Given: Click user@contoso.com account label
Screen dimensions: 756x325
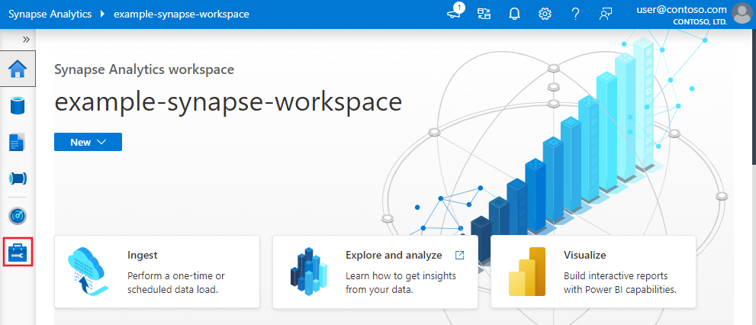Looking at the screenshot, I should pyautogui.click(x=681, y=9).
